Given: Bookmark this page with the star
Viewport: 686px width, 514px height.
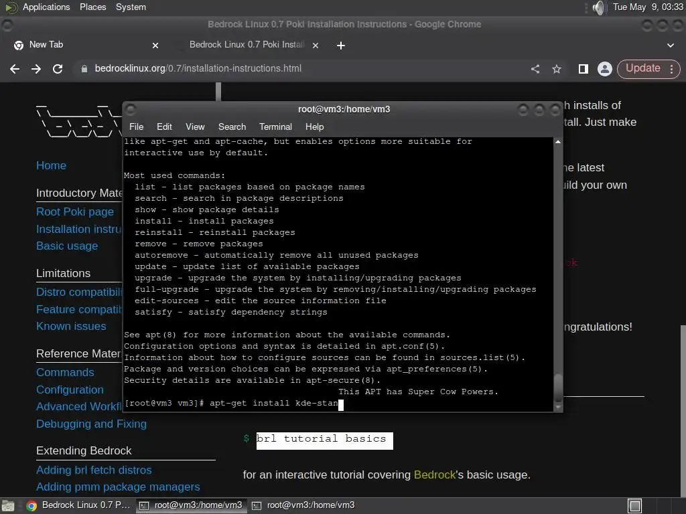Looking at the screenshot, I should click(557, 69).
